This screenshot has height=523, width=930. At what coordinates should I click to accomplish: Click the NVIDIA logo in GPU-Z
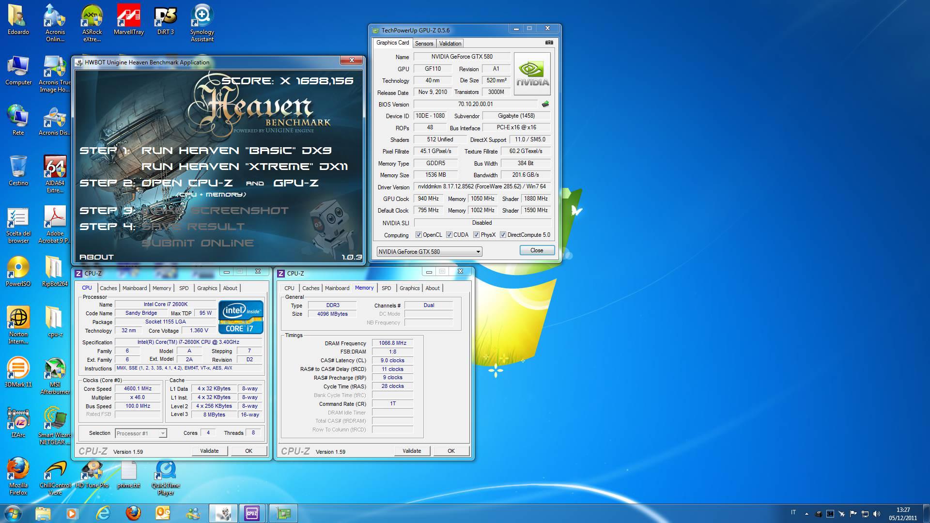pos(532,74)
